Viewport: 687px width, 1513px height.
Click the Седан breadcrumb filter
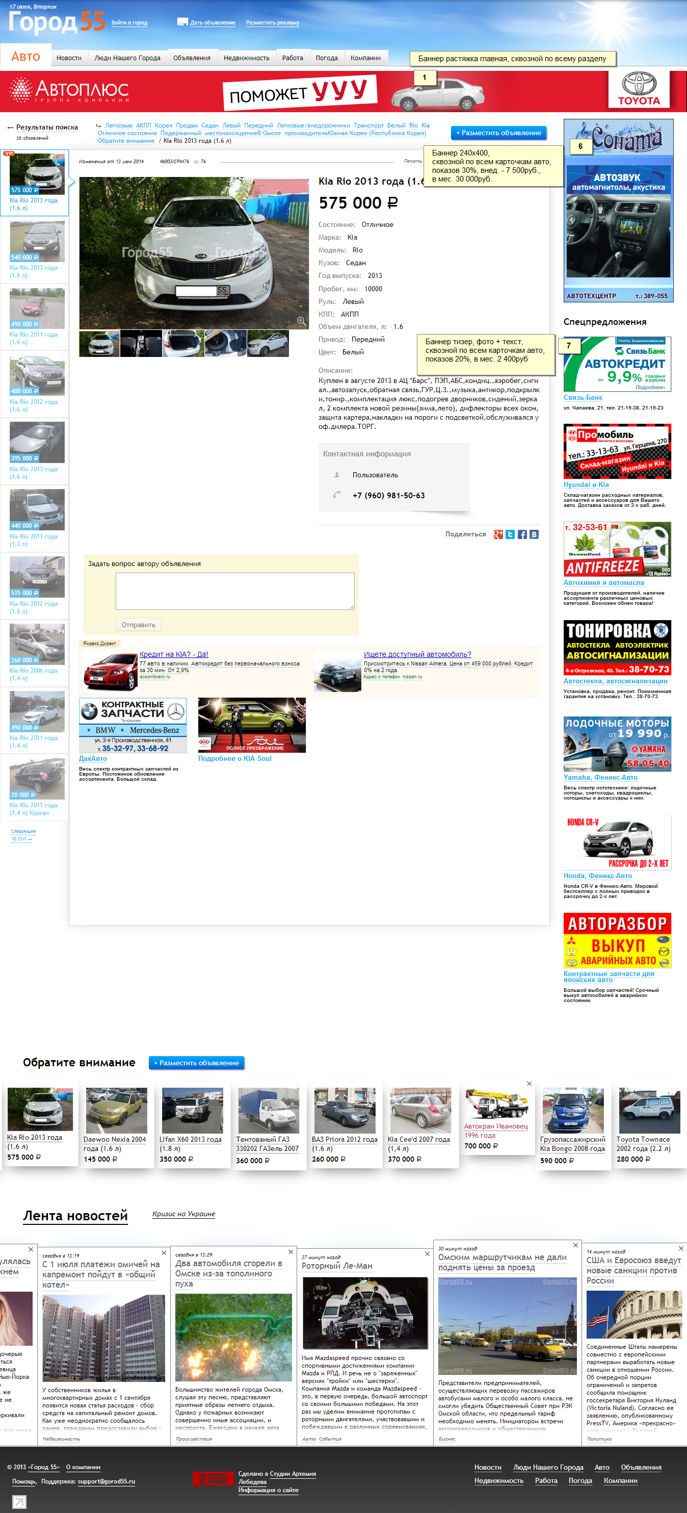pos(209,125)
